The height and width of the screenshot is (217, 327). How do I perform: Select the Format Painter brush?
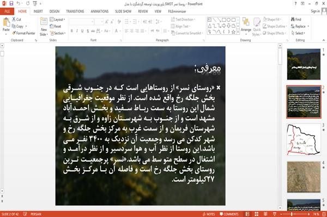[14, 33]
